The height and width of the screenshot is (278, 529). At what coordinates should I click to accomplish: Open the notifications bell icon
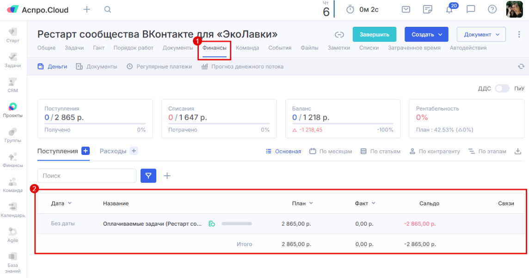pyautogui.click(x=449, y=10)
